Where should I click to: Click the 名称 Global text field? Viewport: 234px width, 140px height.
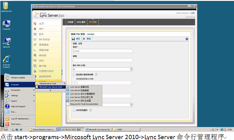coord(103,51)
